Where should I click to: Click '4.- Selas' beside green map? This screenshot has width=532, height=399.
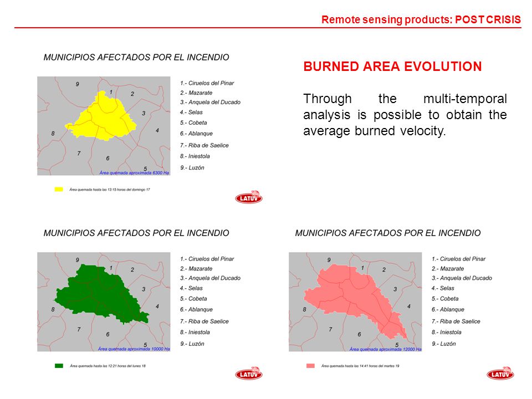[x=191, y=288]
